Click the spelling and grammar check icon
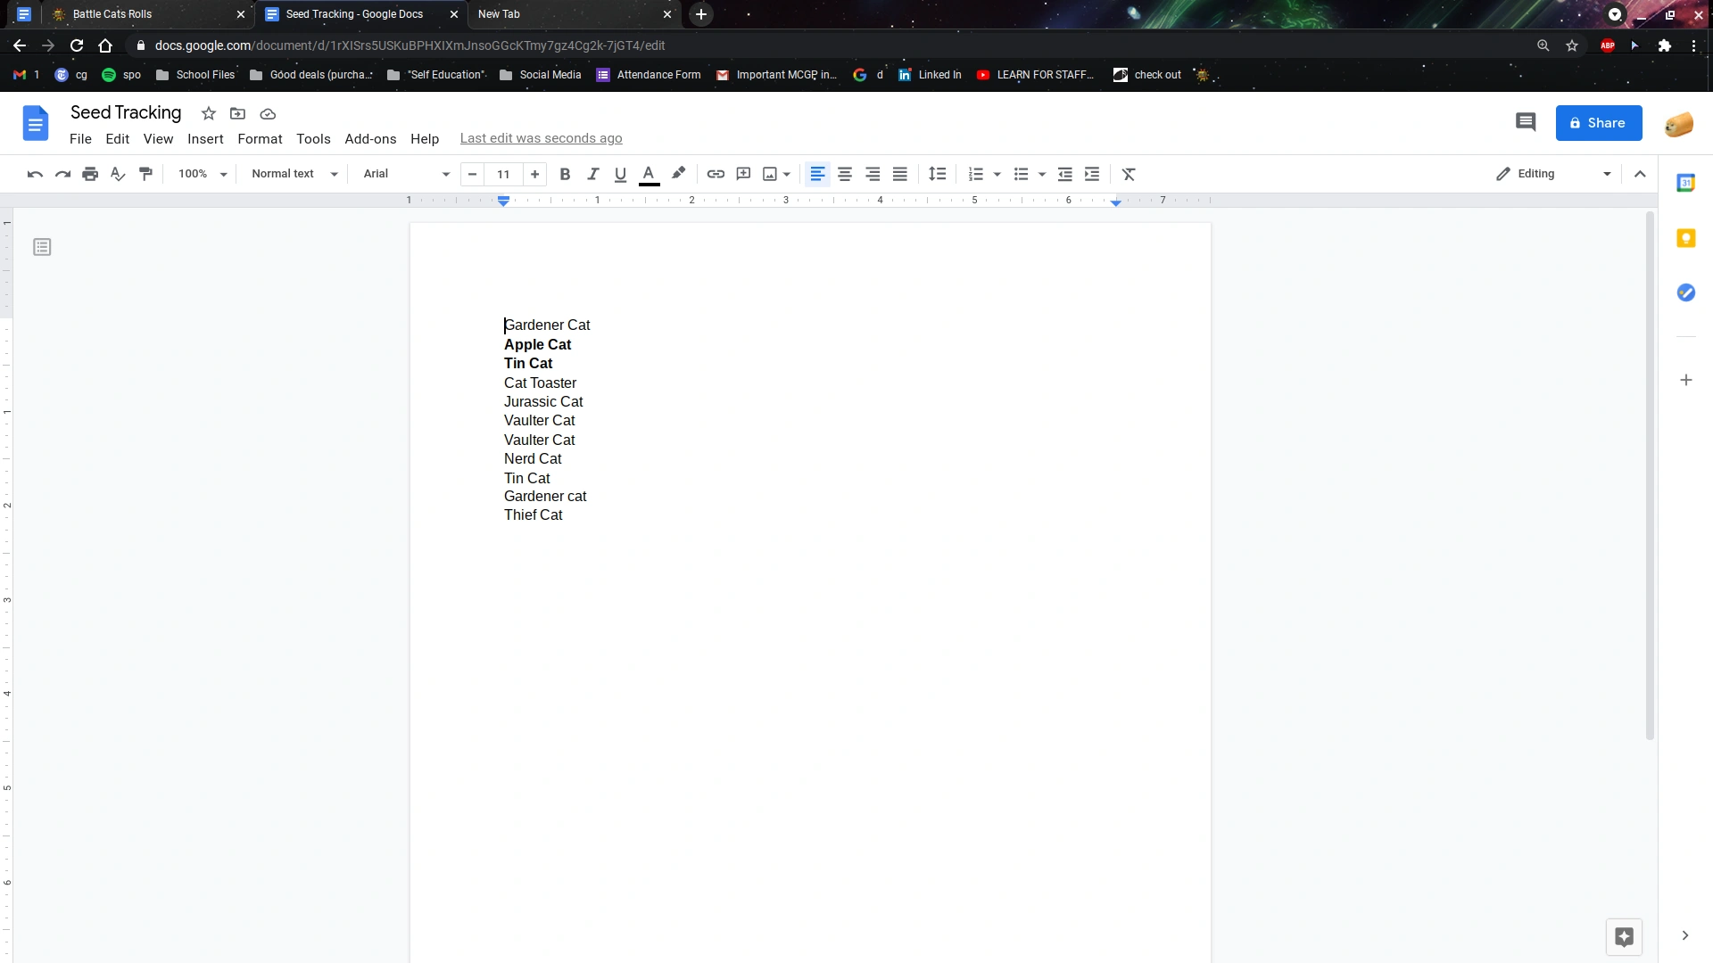 (x=118, y=174)
